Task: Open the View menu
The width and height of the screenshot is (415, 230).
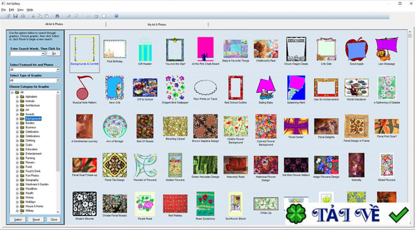Action: tap(20, 10)
